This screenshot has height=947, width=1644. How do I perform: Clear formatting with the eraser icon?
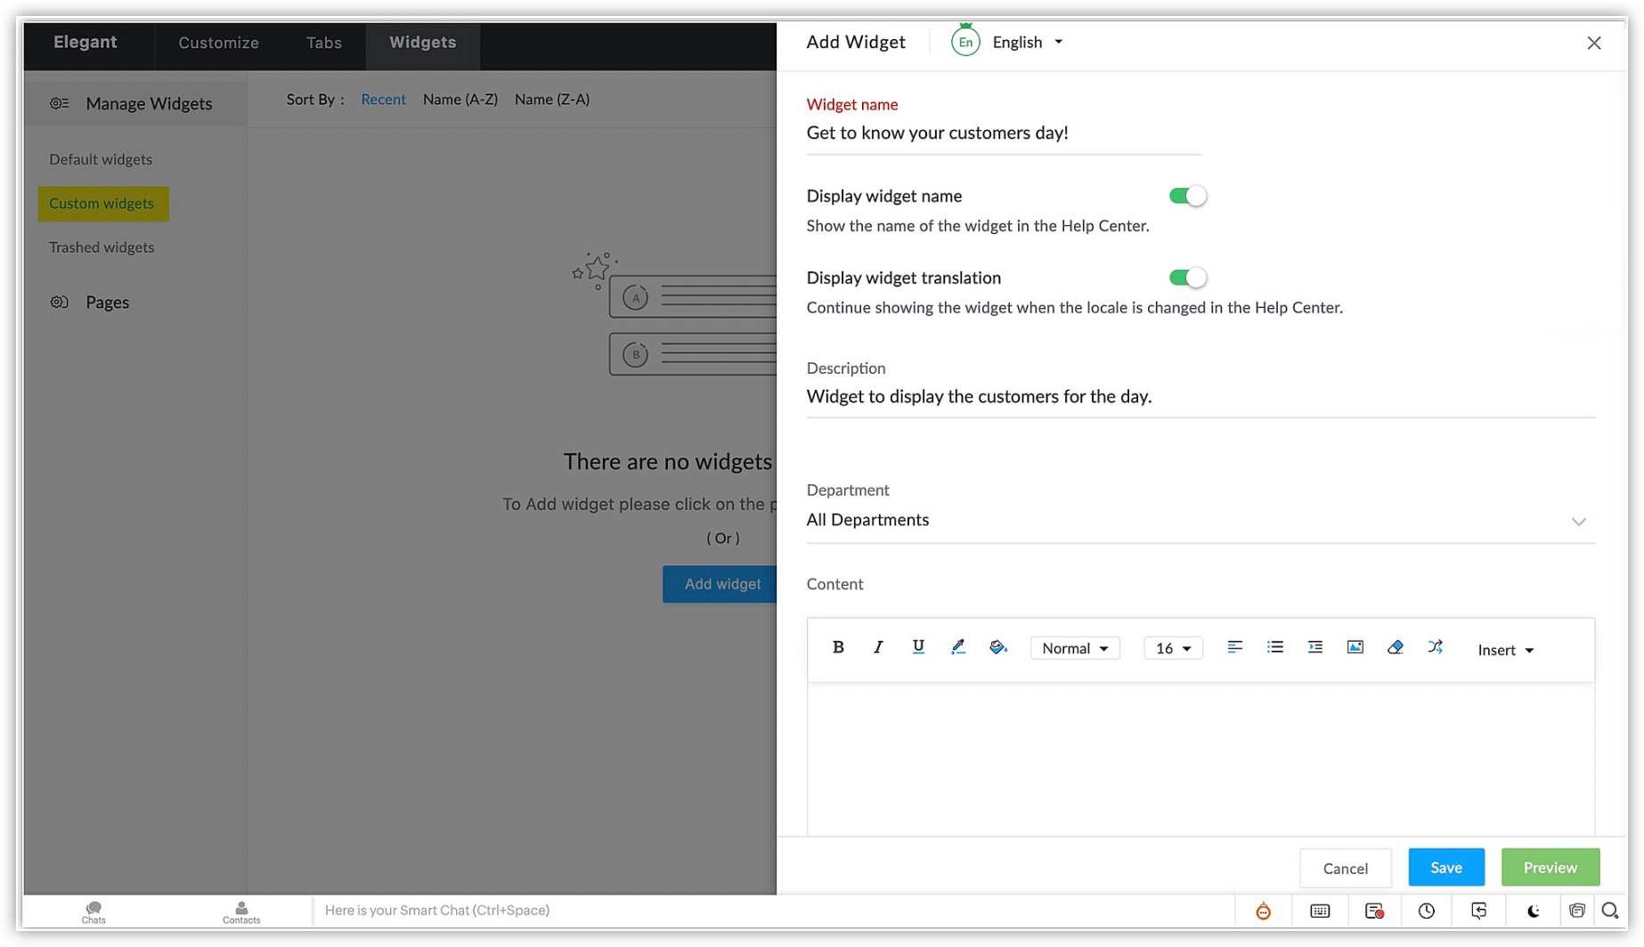click(x=1395, y=648)
